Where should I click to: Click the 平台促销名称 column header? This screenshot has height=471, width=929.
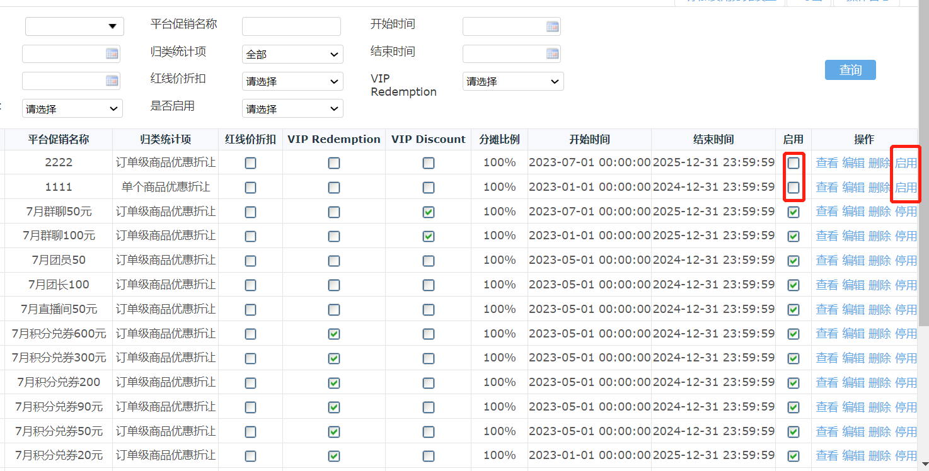pos(59,140)
